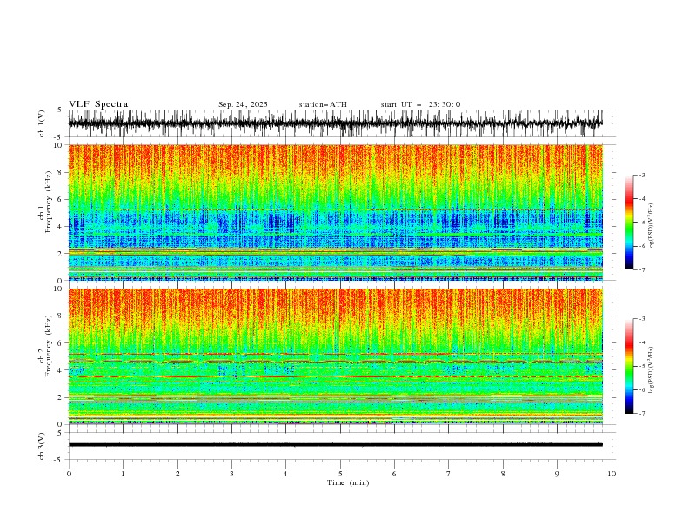Click time axis tick label '3'

[x=231, y=474]
